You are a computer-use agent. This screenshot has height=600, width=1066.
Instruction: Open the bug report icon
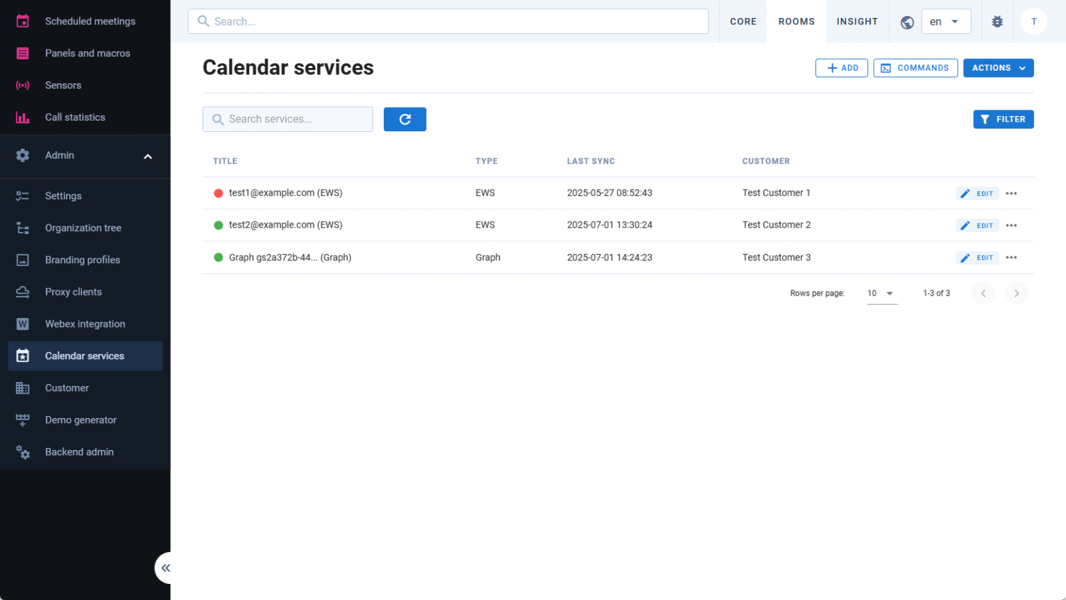(x=997, y=22)
